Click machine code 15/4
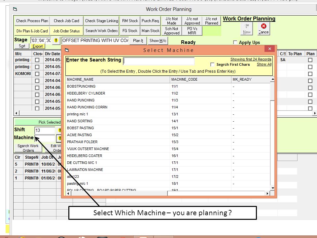This screenshot has height=238, width=317. pyautogui.click(x=175, y=149)
